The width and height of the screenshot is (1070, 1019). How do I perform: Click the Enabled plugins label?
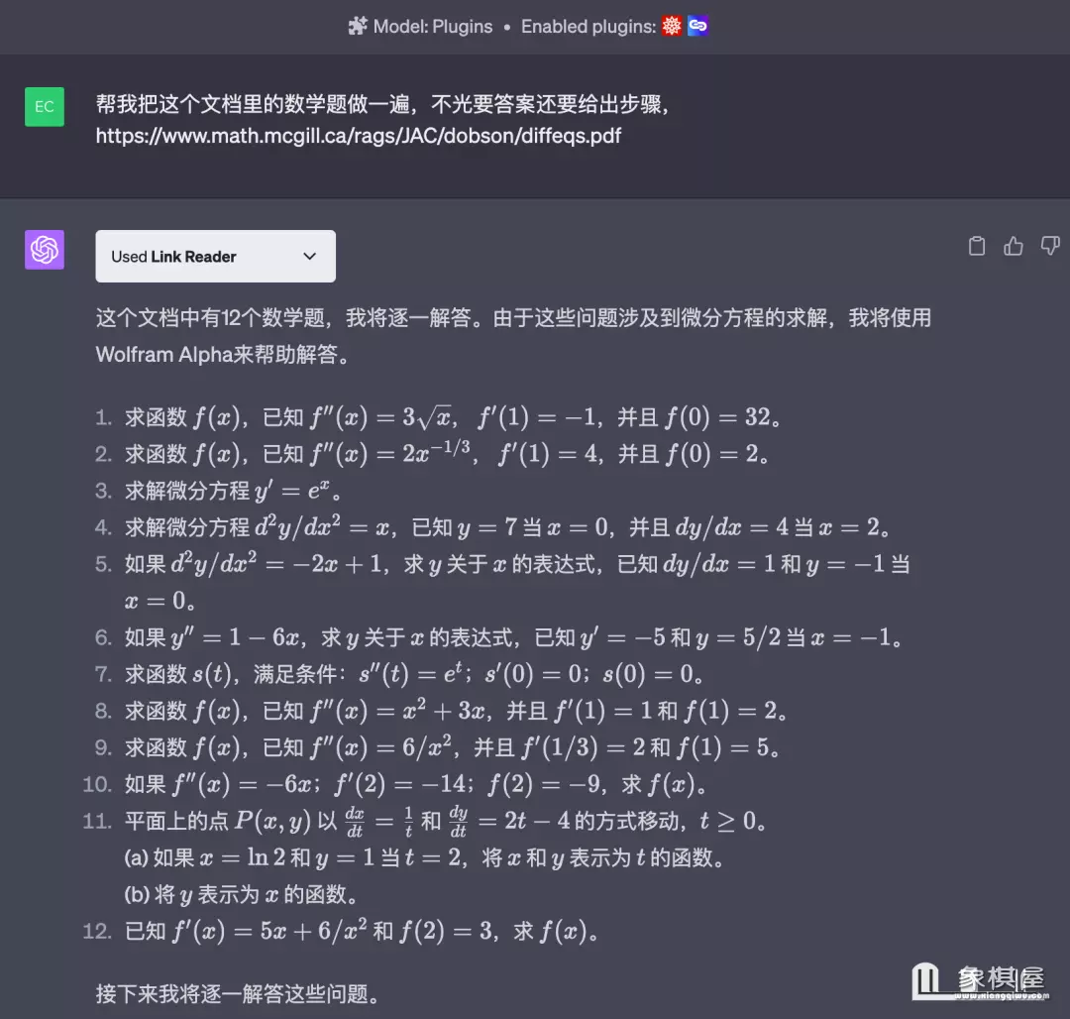pyautogui.click(x=588, y=27)
